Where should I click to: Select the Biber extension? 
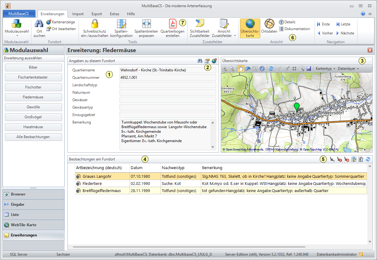click(x=34, y=67)
